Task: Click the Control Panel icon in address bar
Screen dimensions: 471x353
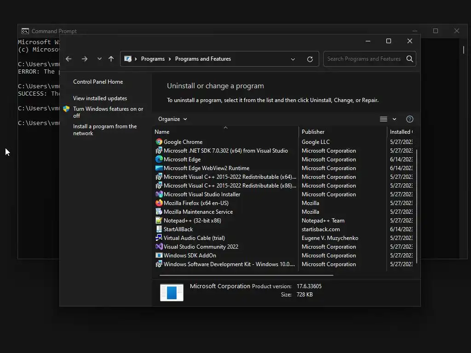Action: pyautogui.click(x=128, y=59)
